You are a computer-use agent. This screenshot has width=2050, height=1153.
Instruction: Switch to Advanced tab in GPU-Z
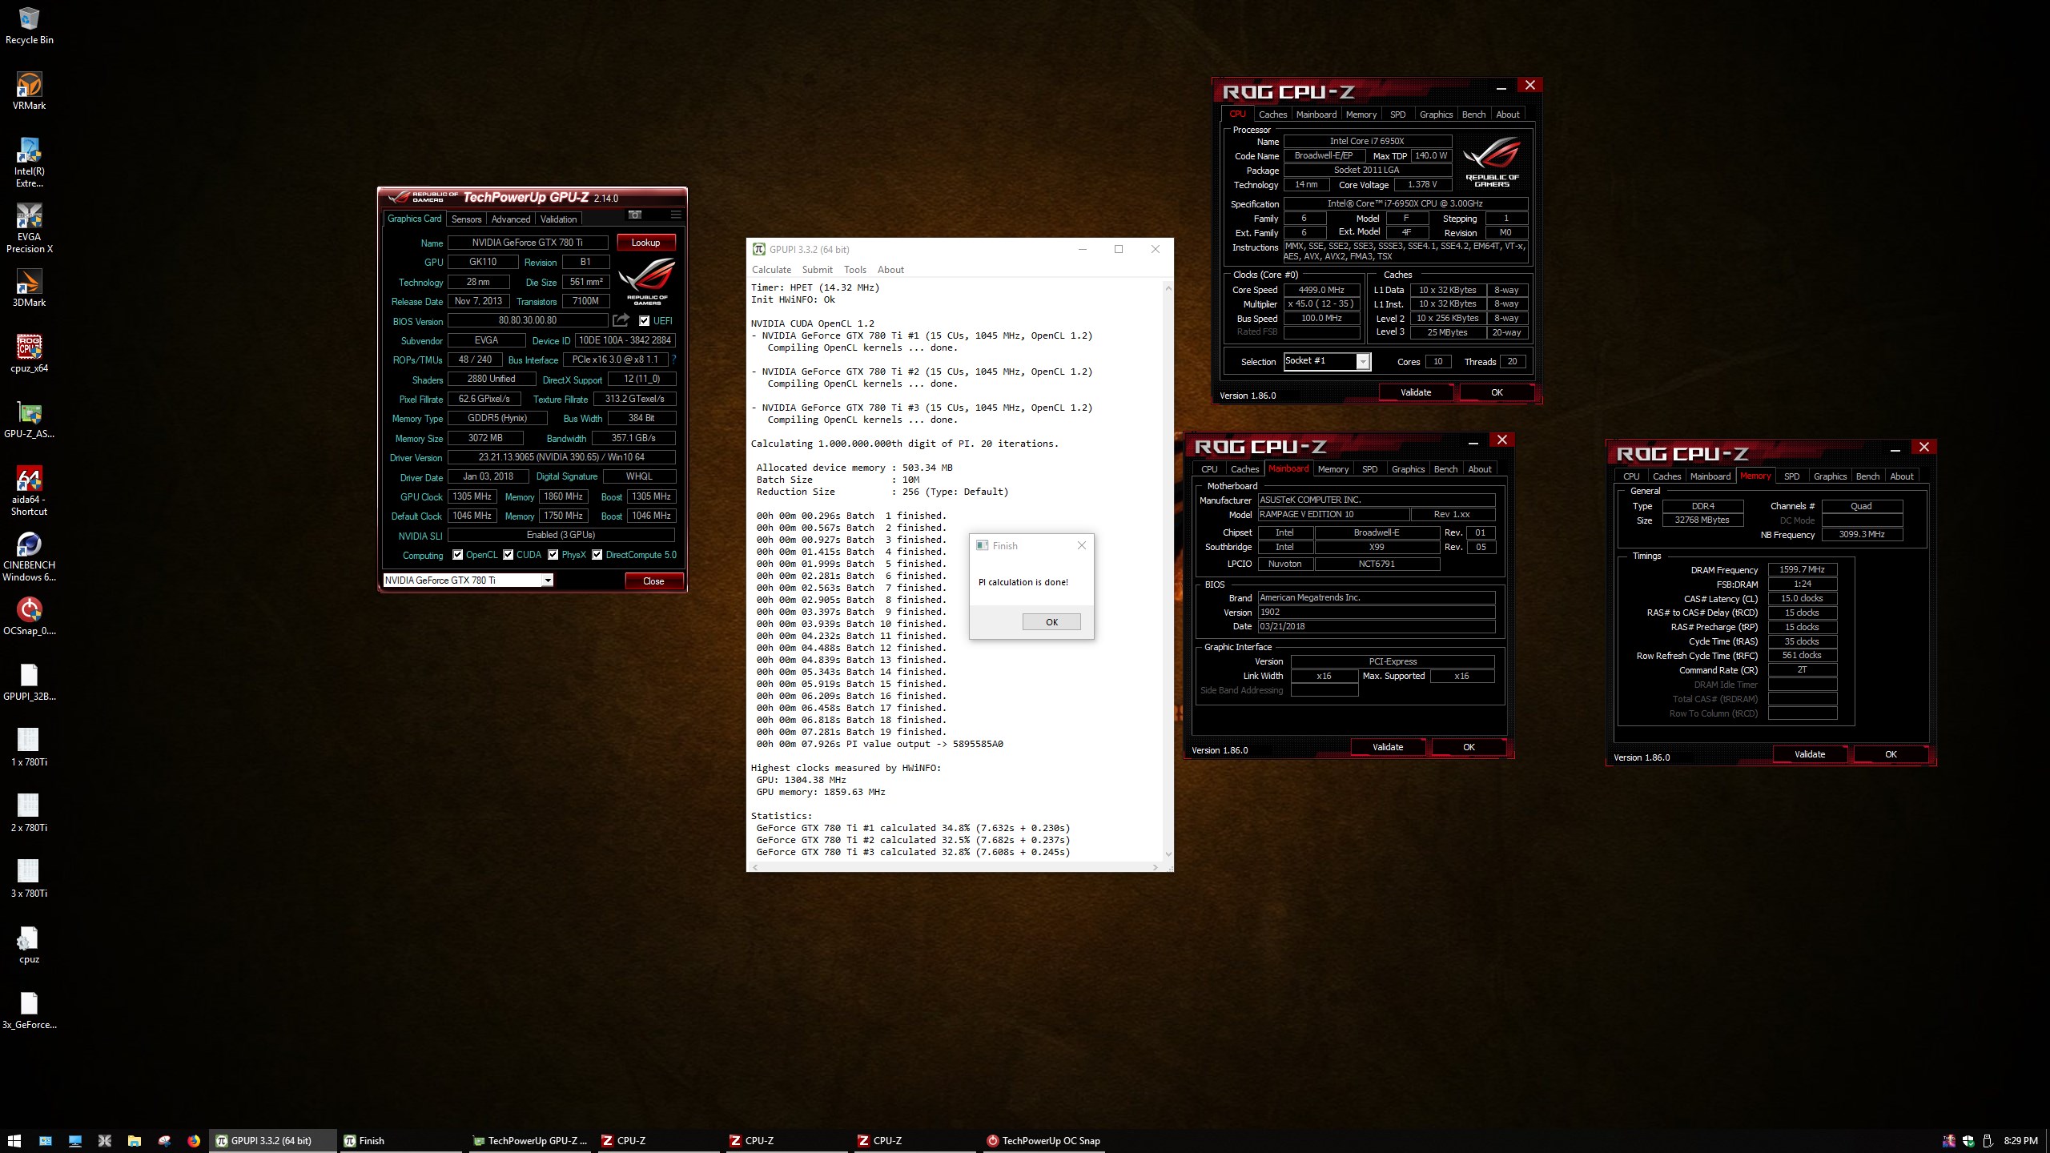[511, 219]
